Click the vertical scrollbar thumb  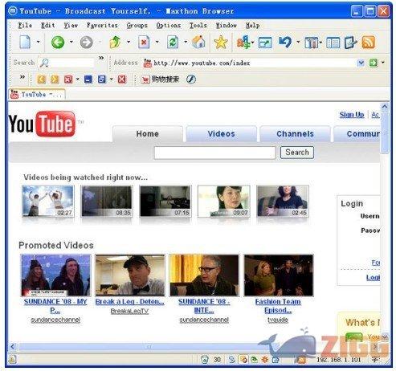pyautogui.click(x=385, y=133)
